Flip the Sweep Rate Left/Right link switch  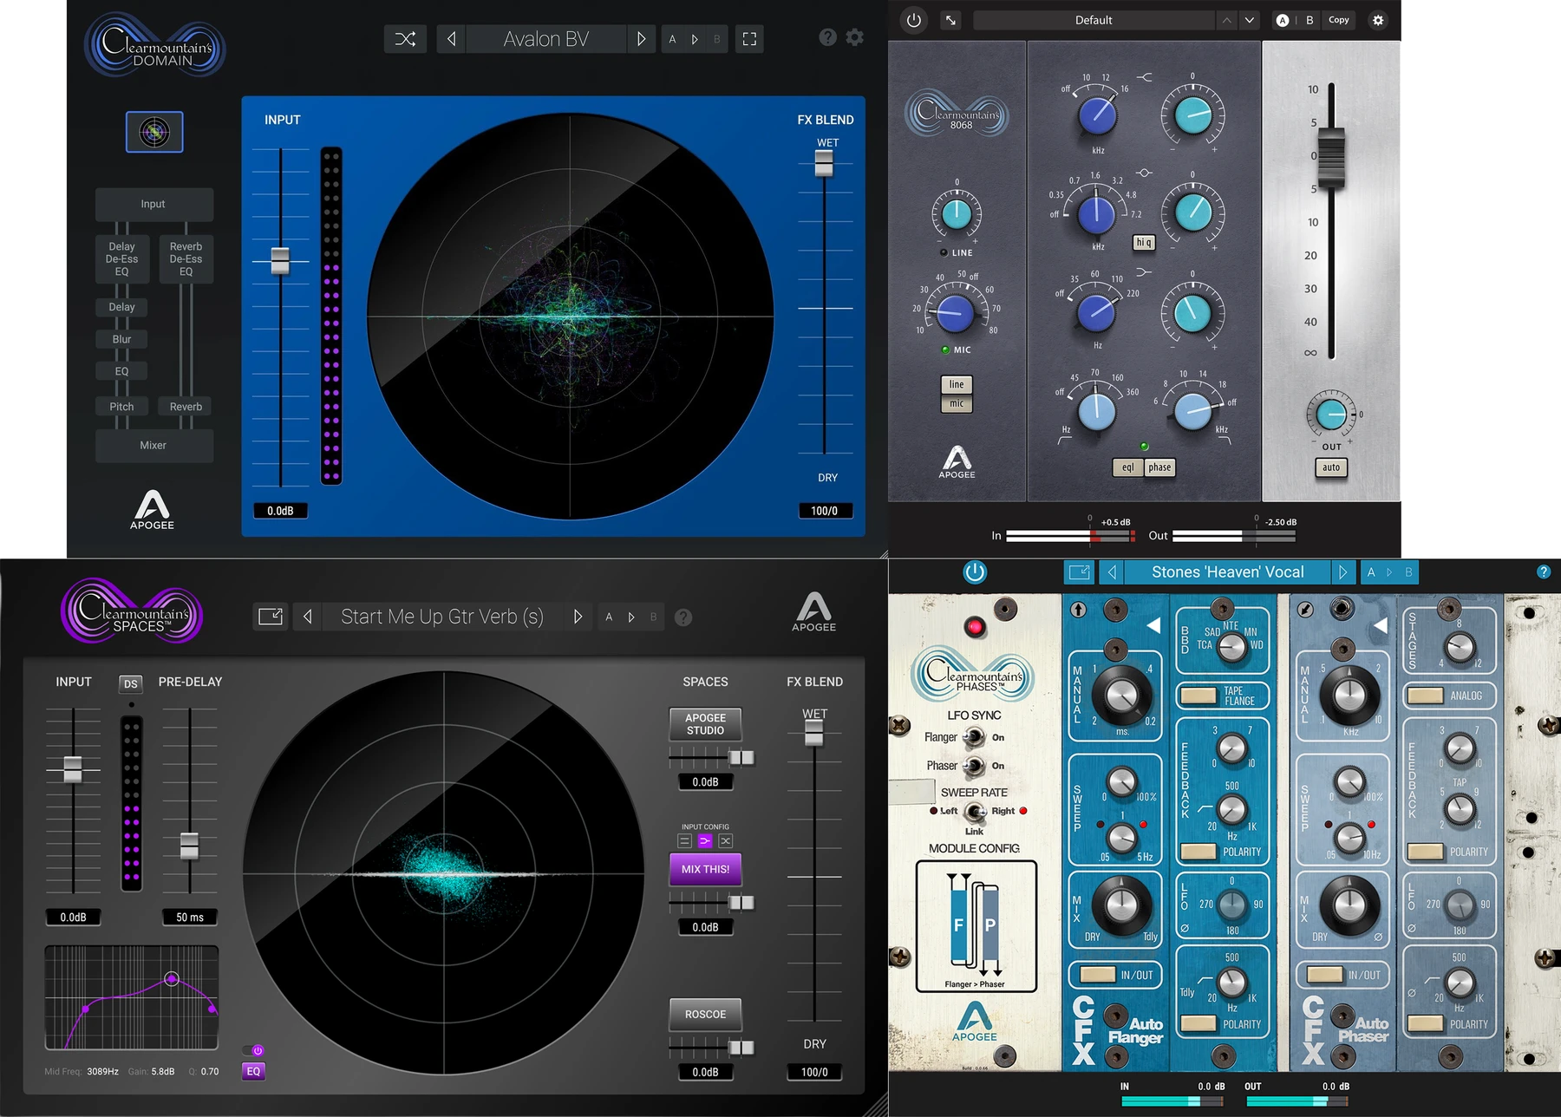pos(975,812)
